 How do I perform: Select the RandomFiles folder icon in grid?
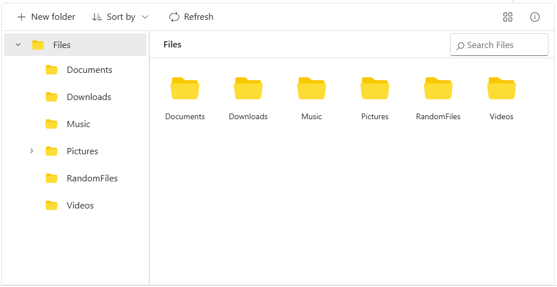click(x=438, y=89)
